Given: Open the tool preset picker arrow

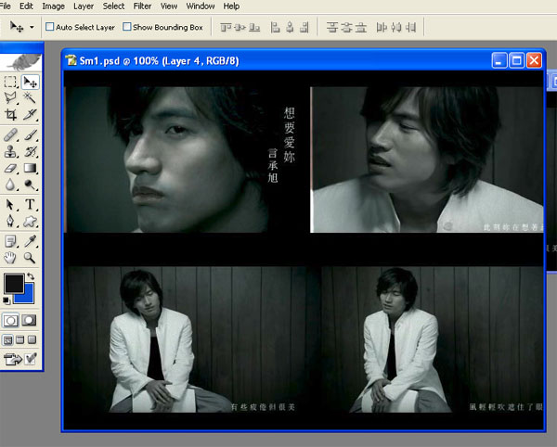Looking at the screenshot, I should [x=32, y=27].
